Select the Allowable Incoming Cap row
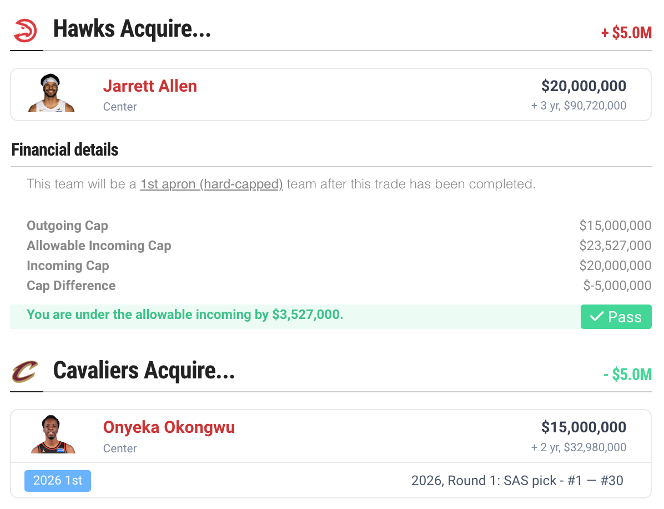Image resolution: width=664 pixels, height=509 pixels. click(339, 246)
